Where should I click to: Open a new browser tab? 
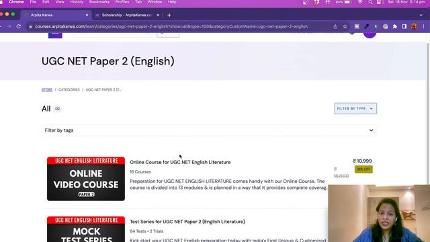click(x=169, y=15)
